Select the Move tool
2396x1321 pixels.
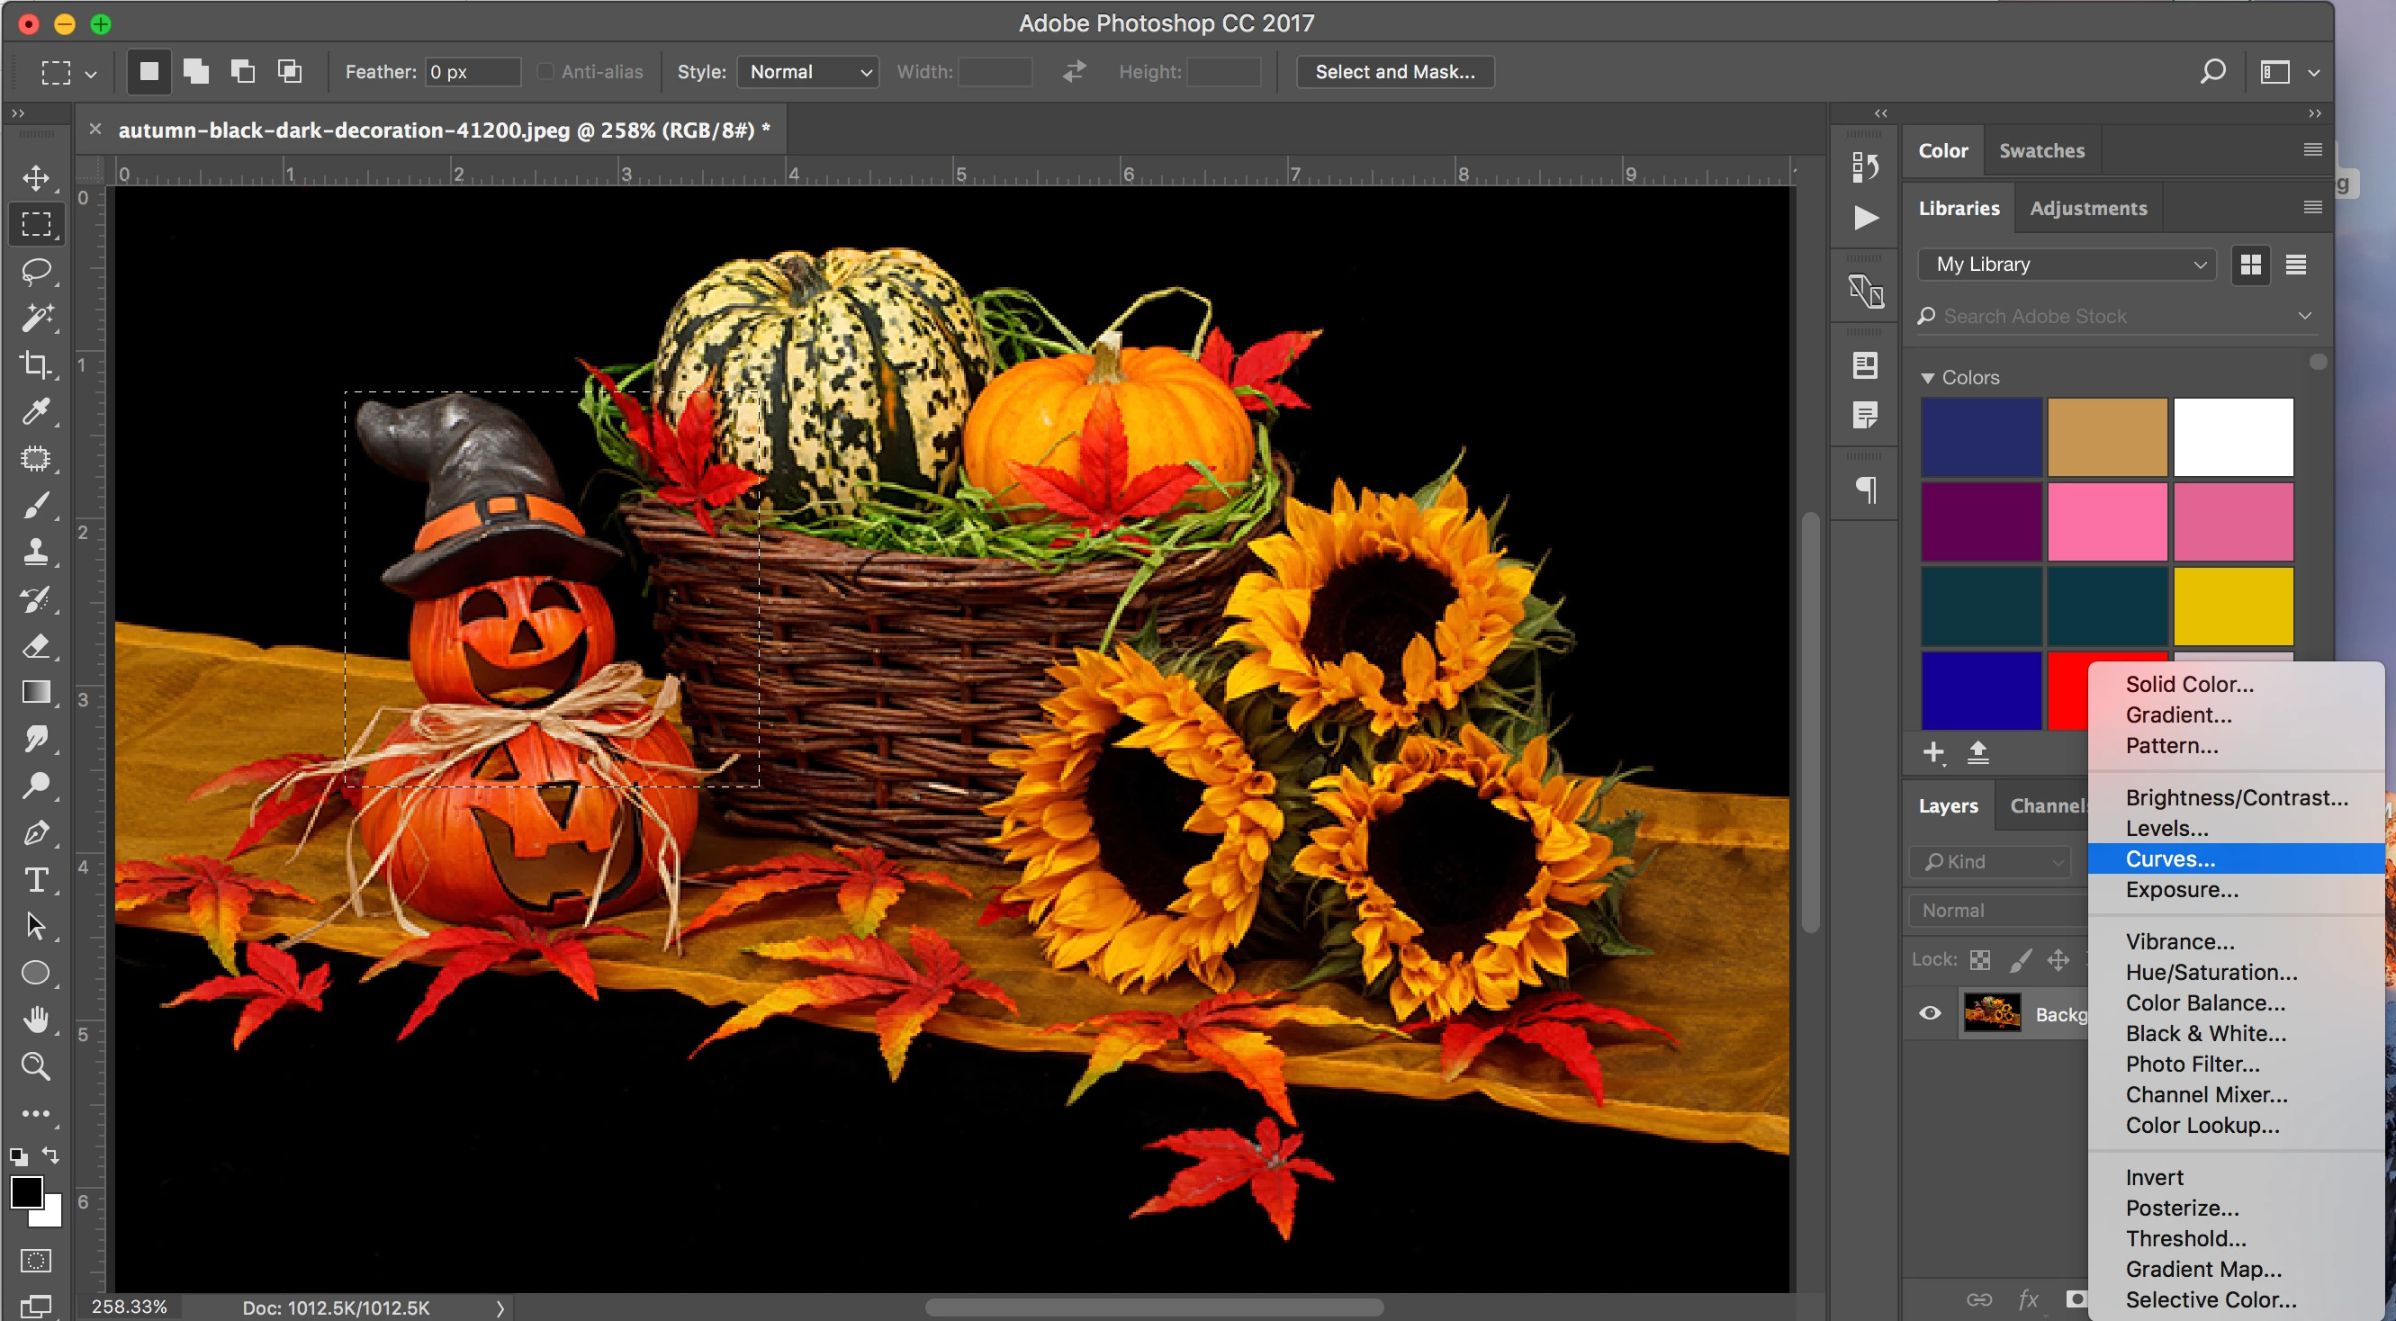[x=36, y=176]
